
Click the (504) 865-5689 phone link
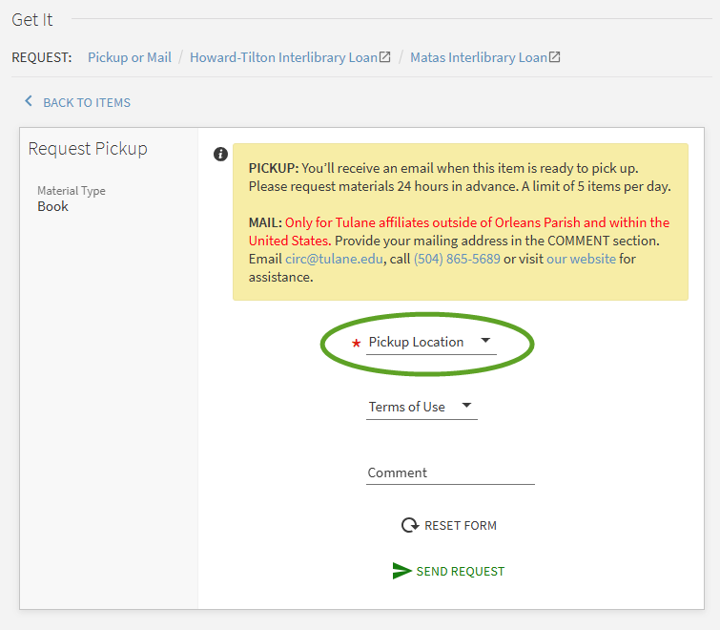click(x=457, y=259)
